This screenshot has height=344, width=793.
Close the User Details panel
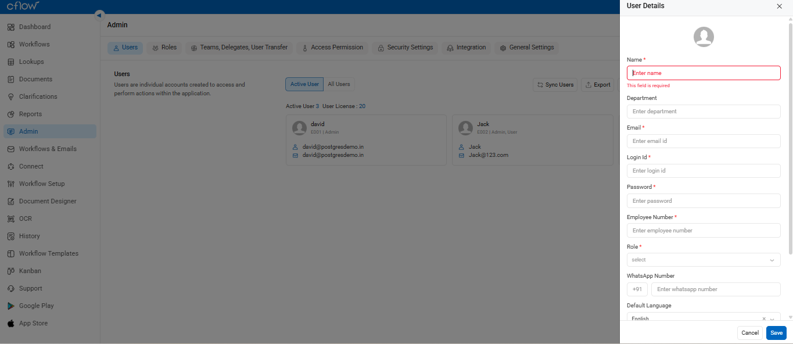tap(779, 6)
